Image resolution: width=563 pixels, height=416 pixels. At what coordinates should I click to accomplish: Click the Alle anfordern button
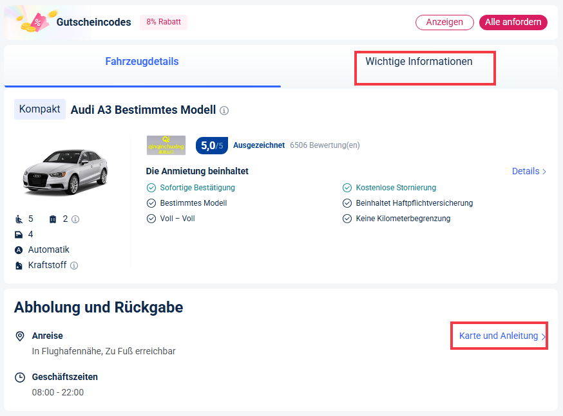pos(513,23)
